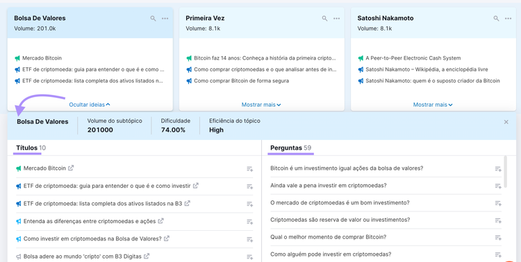Open more options on Primeira Vez card
This screenshot has width=521, height=262.
click(337, 19)
